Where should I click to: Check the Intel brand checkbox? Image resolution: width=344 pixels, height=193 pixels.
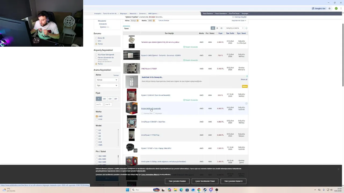97,119
